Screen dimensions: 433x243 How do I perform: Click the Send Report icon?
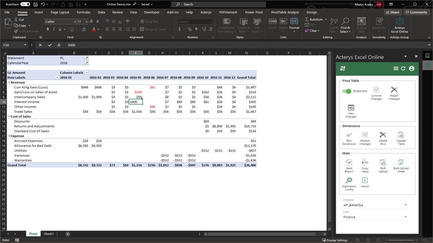coord(349,163)
